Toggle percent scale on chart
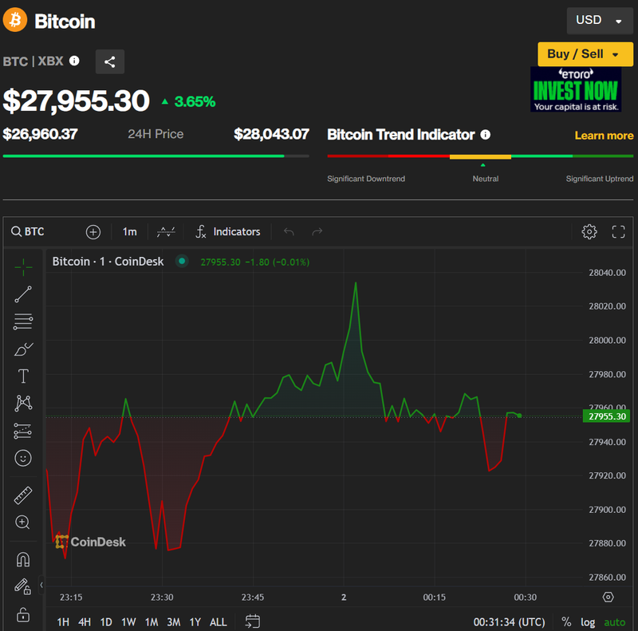 [566, 621]
